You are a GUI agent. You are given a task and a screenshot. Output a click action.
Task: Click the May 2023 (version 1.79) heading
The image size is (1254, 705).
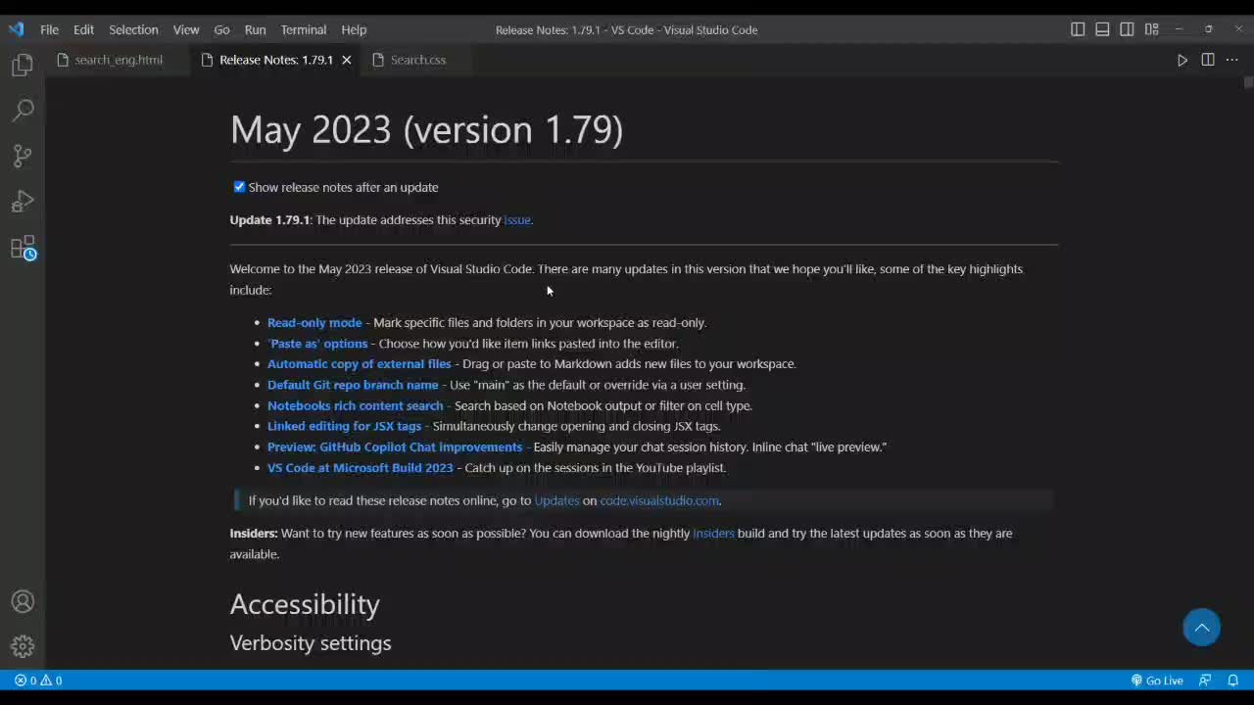[x=426, y=130]
